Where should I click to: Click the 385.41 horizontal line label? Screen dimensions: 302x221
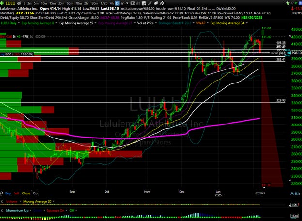click(281, 59)
